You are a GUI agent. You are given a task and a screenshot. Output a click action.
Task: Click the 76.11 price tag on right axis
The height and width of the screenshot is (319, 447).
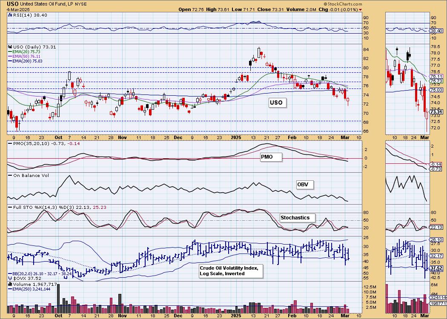coord(436,76)
